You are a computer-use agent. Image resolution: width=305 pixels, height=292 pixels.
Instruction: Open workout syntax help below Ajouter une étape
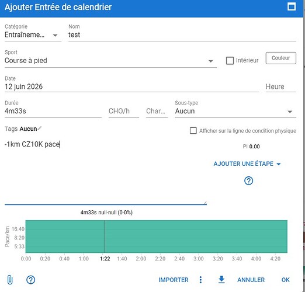click(x=248, y=181)
